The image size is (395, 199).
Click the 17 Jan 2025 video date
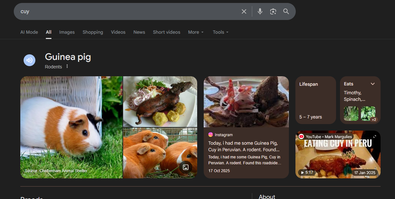tap(365, 173)
